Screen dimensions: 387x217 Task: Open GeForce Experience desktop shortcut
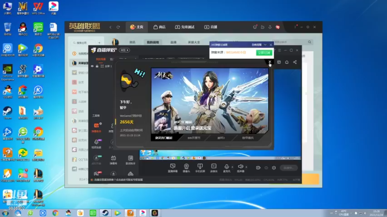[8, 72]
